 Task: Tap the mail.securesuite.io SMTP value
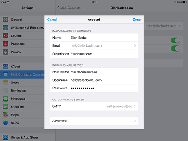119,106
